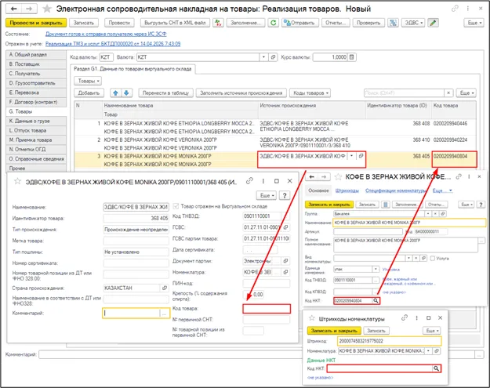Clear the table search field with X
This screenshot has height=388, width=490.
click(448, 92)
